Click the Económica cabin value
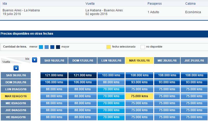Screen dimensions: 208x121 (193, 12)
